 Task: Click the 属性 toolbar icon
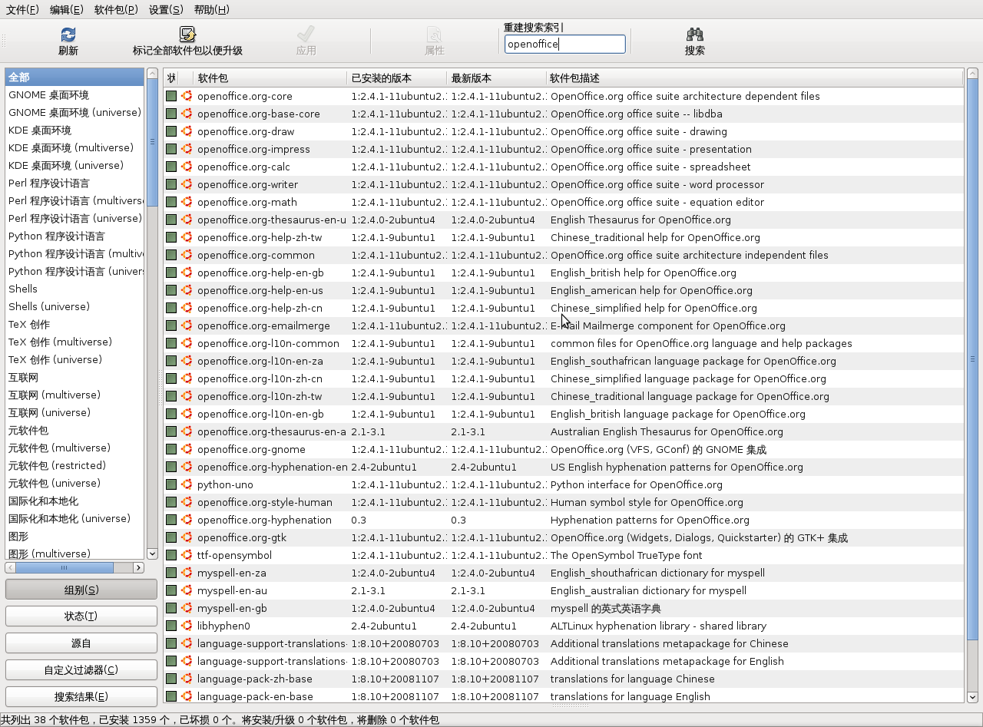(435, 35)
